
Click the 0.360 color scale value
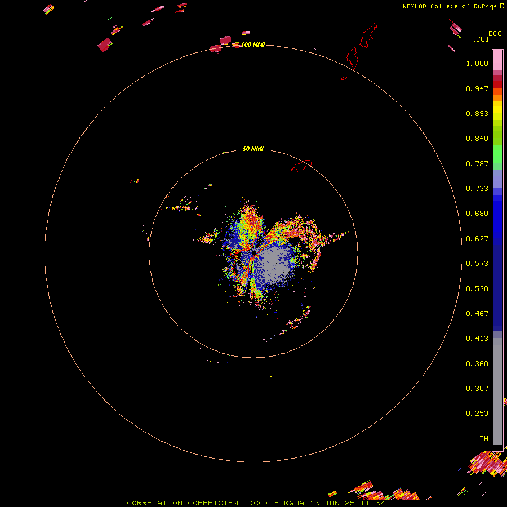(477, 364)
